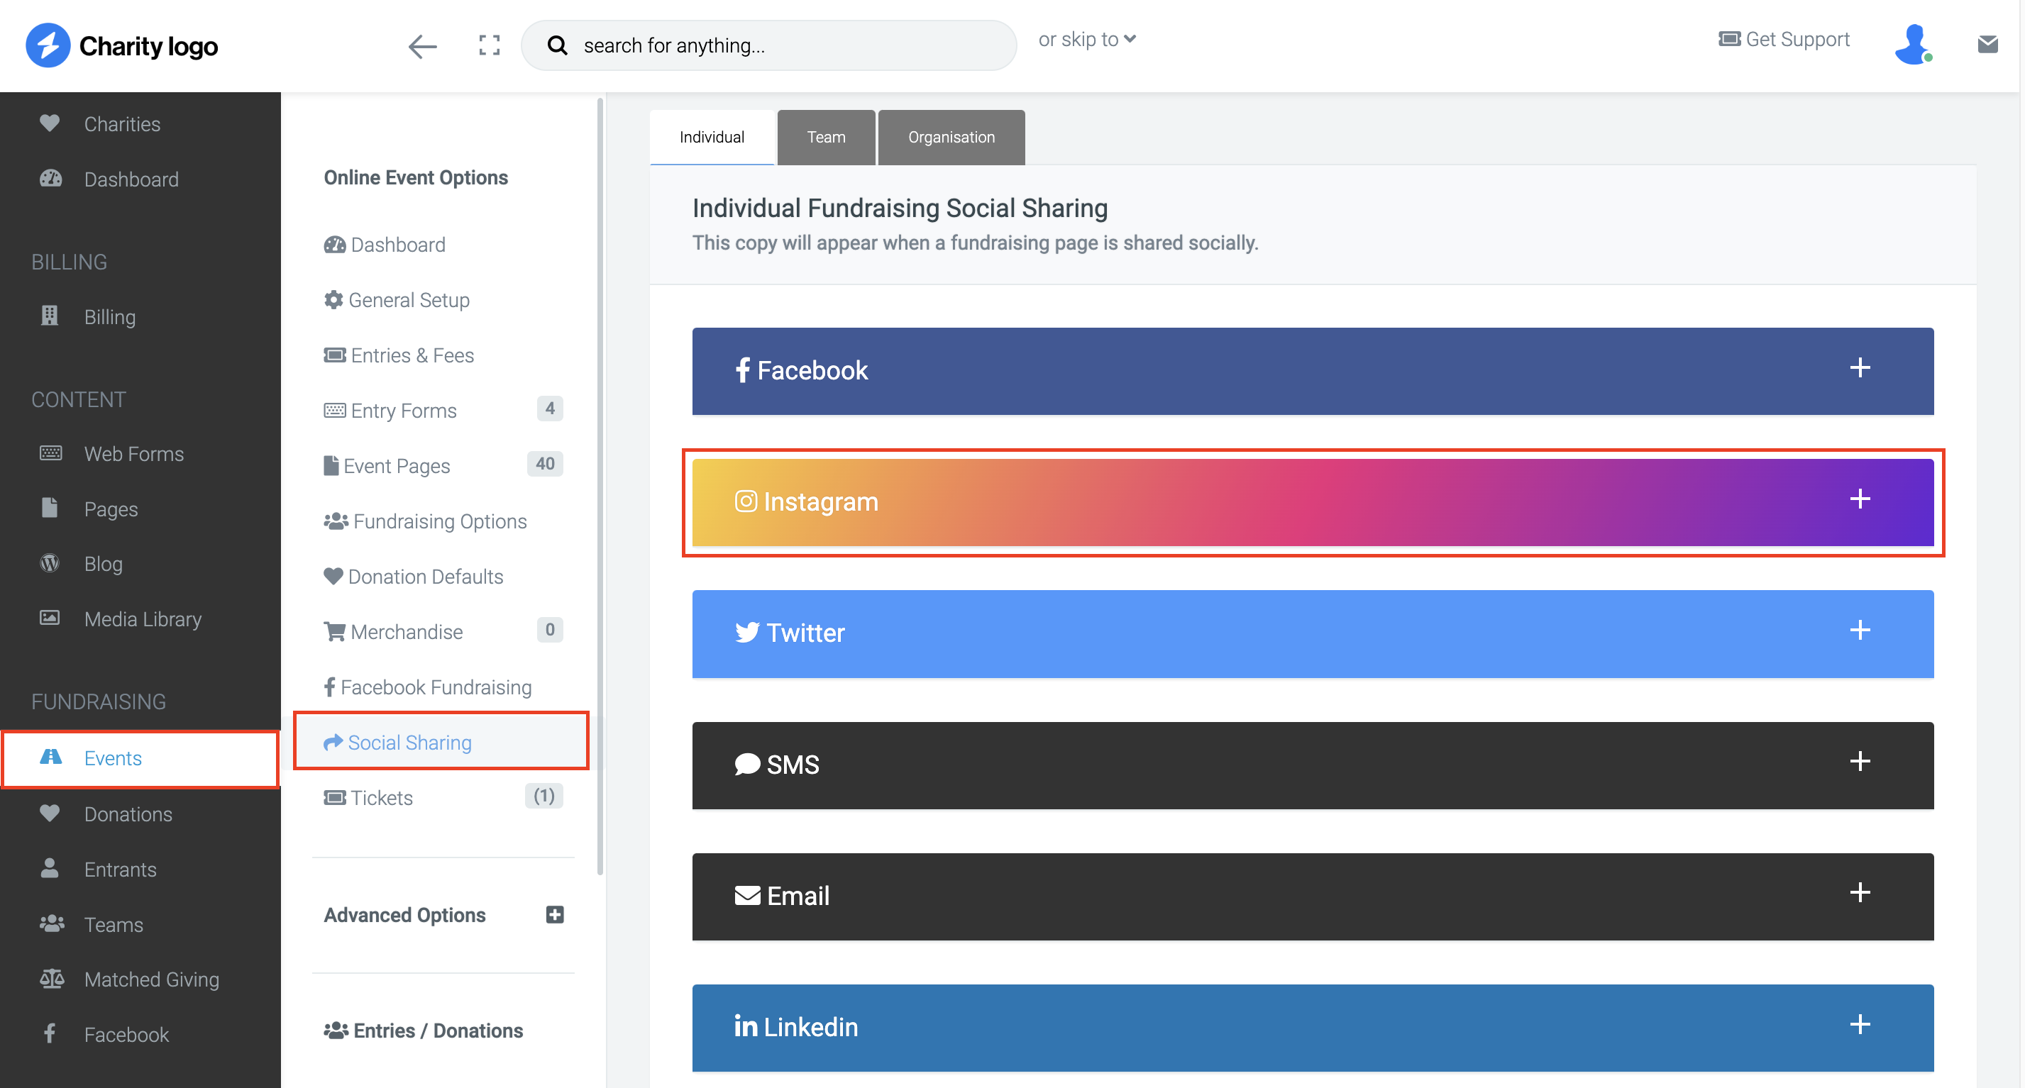The width and height of the screenshot is (2025, 1088).
Task: Click the Online Event Options heading
Action: click(416, 177)
